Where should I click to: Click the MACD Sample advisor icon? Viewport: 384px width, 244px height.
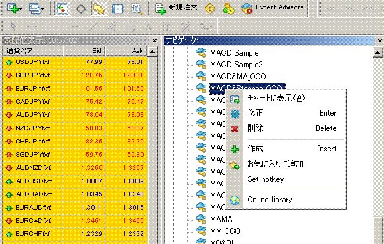201,53
